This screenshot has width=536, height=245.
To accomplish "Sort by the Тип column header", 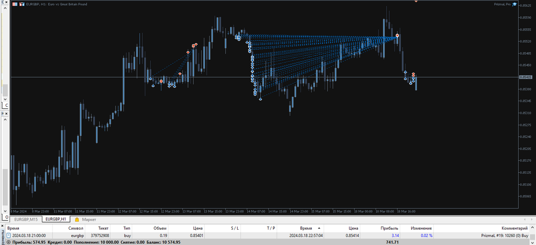I will pos(121,228).
